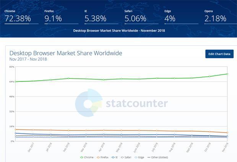The image size is (237, 162).
Task: Click the Firefox Nov 2018 data point
Action: [227, 133]
